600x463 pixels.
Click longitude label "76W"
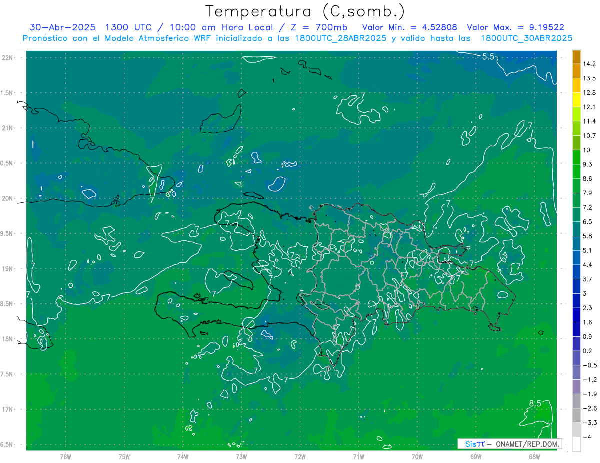(x=65, y=457)
